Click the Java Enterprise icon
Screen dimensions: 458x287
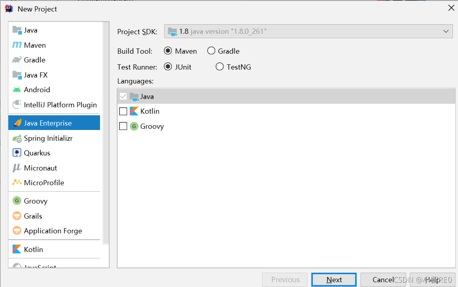pos(17,123)
